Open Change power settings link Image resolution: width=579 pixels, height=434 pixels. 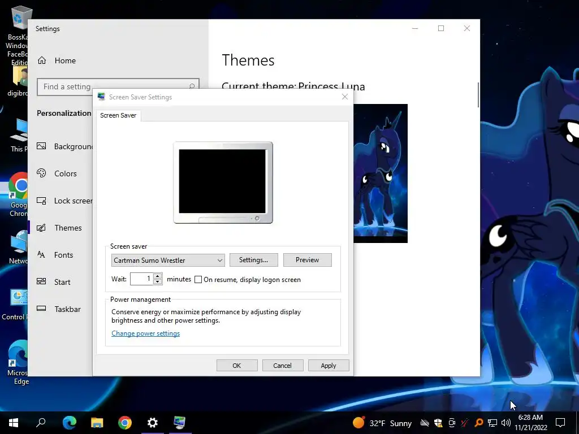click(145, 333)
